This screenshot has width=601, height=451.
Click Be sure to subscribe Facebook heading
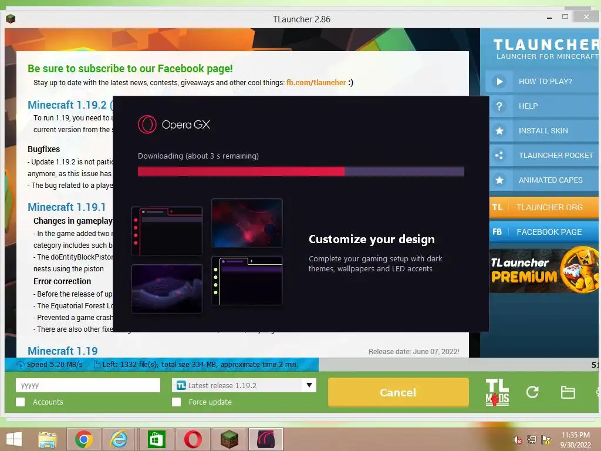[130, 69]
